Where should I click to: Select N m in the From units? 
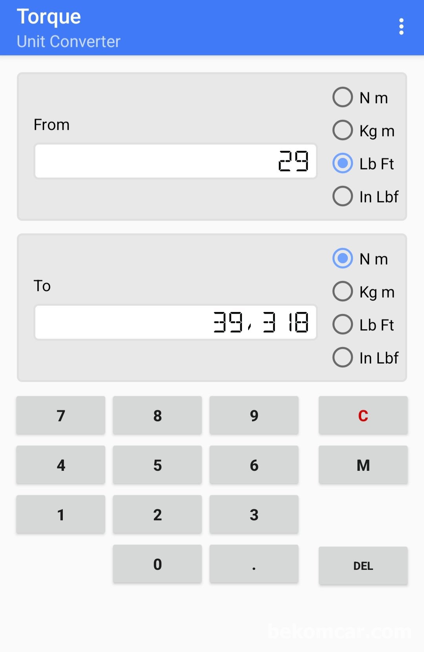tap(343, 97)
